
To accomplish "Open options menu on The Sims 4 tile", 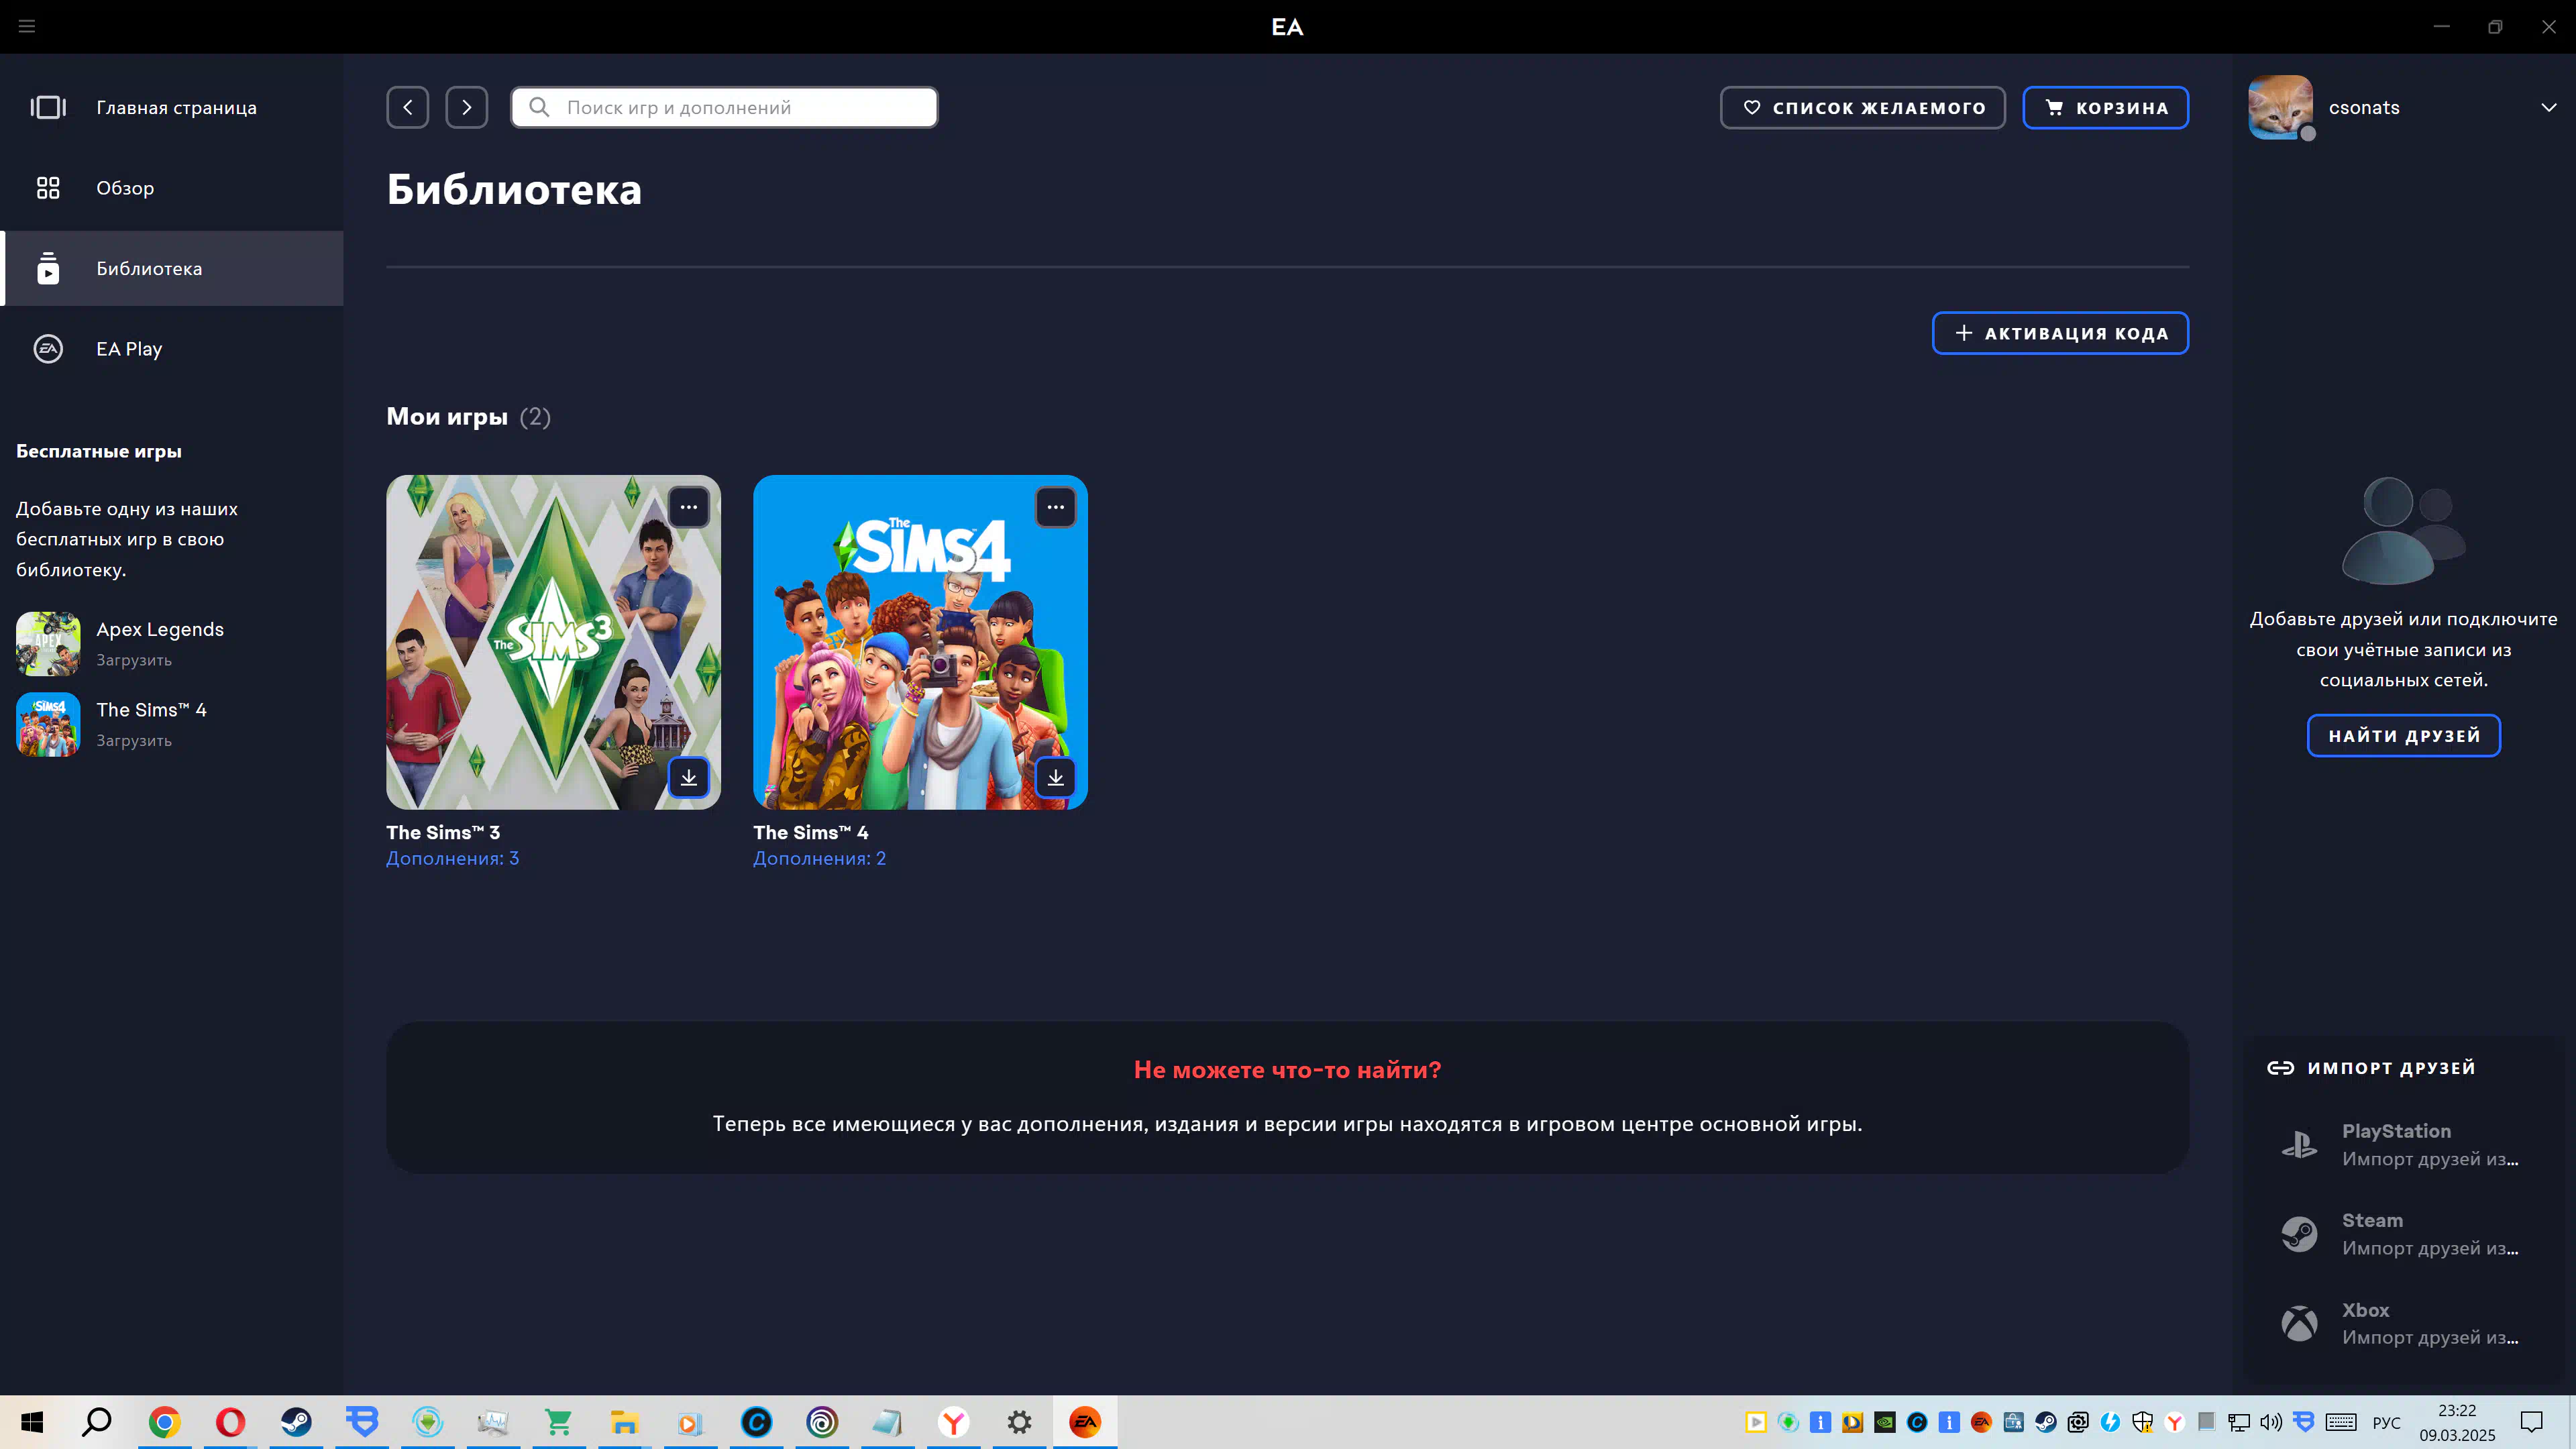I will tap(1056, 507).
